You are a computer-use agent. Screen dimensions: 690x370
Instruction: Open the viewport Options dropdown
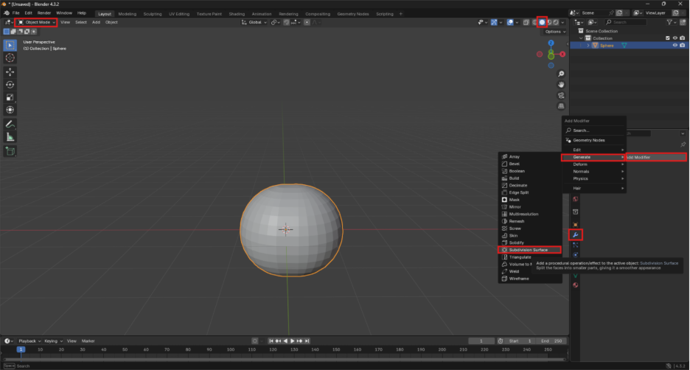(x=555, y=32)
